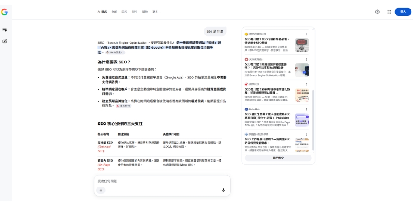413x206 pixels.
Task: Switch to the 購物 tab
Action: [x=145, y=12]
